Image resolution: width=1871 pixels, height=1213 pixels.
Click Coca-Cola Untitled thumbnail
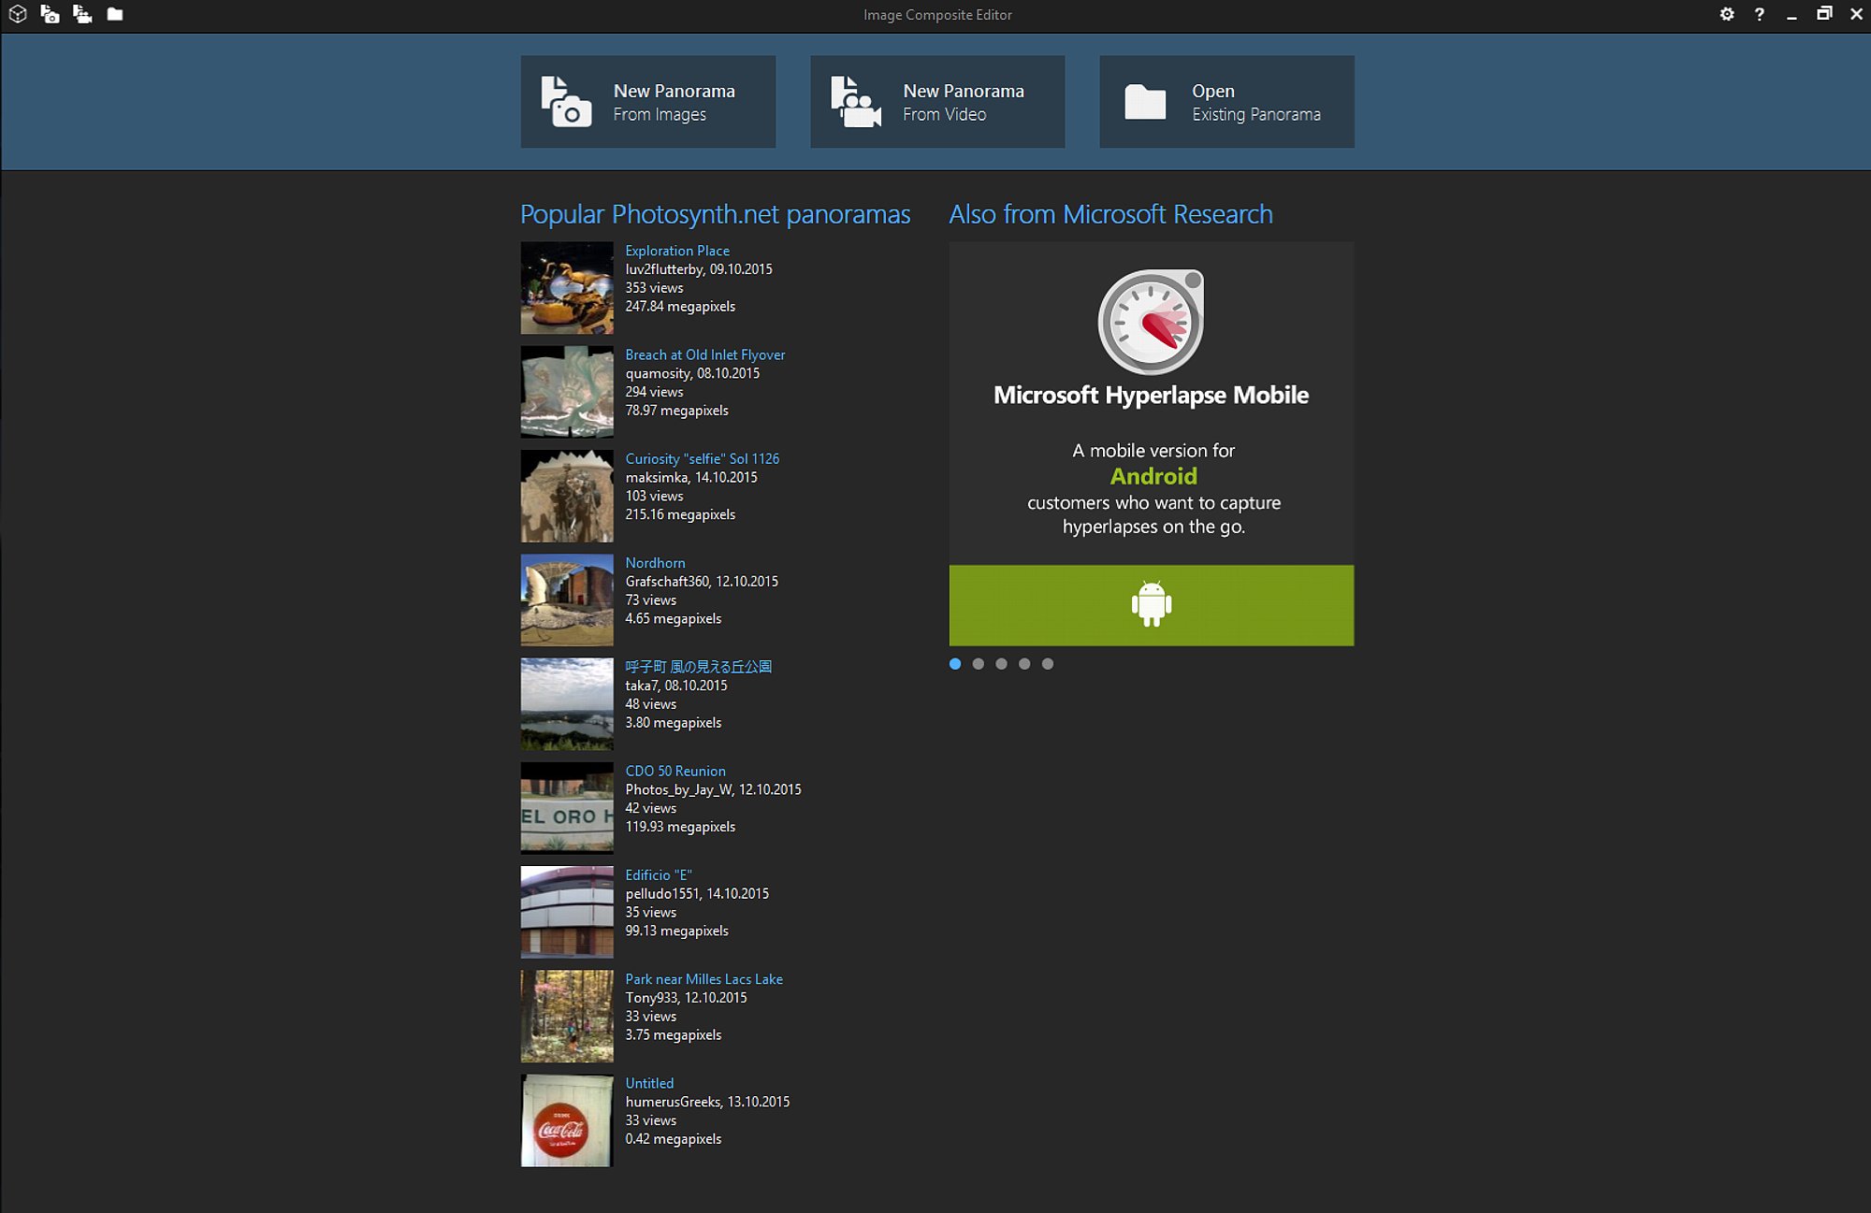coord(567,1120)
